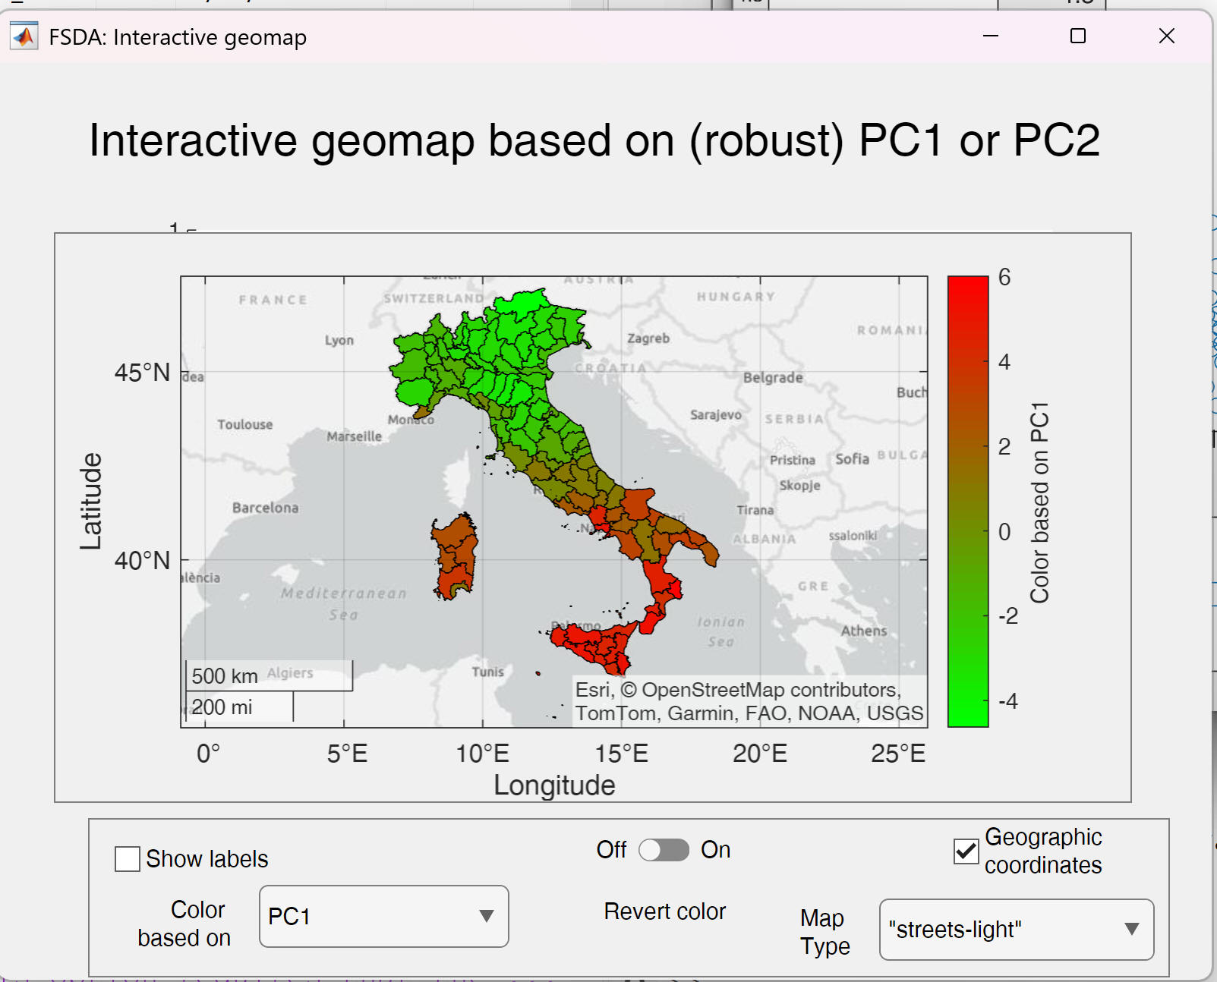Viewport: 1217px width, 982px height.
Task: Click the Longitude axis label
Action: pyautogui.click(x=554, y=785)
